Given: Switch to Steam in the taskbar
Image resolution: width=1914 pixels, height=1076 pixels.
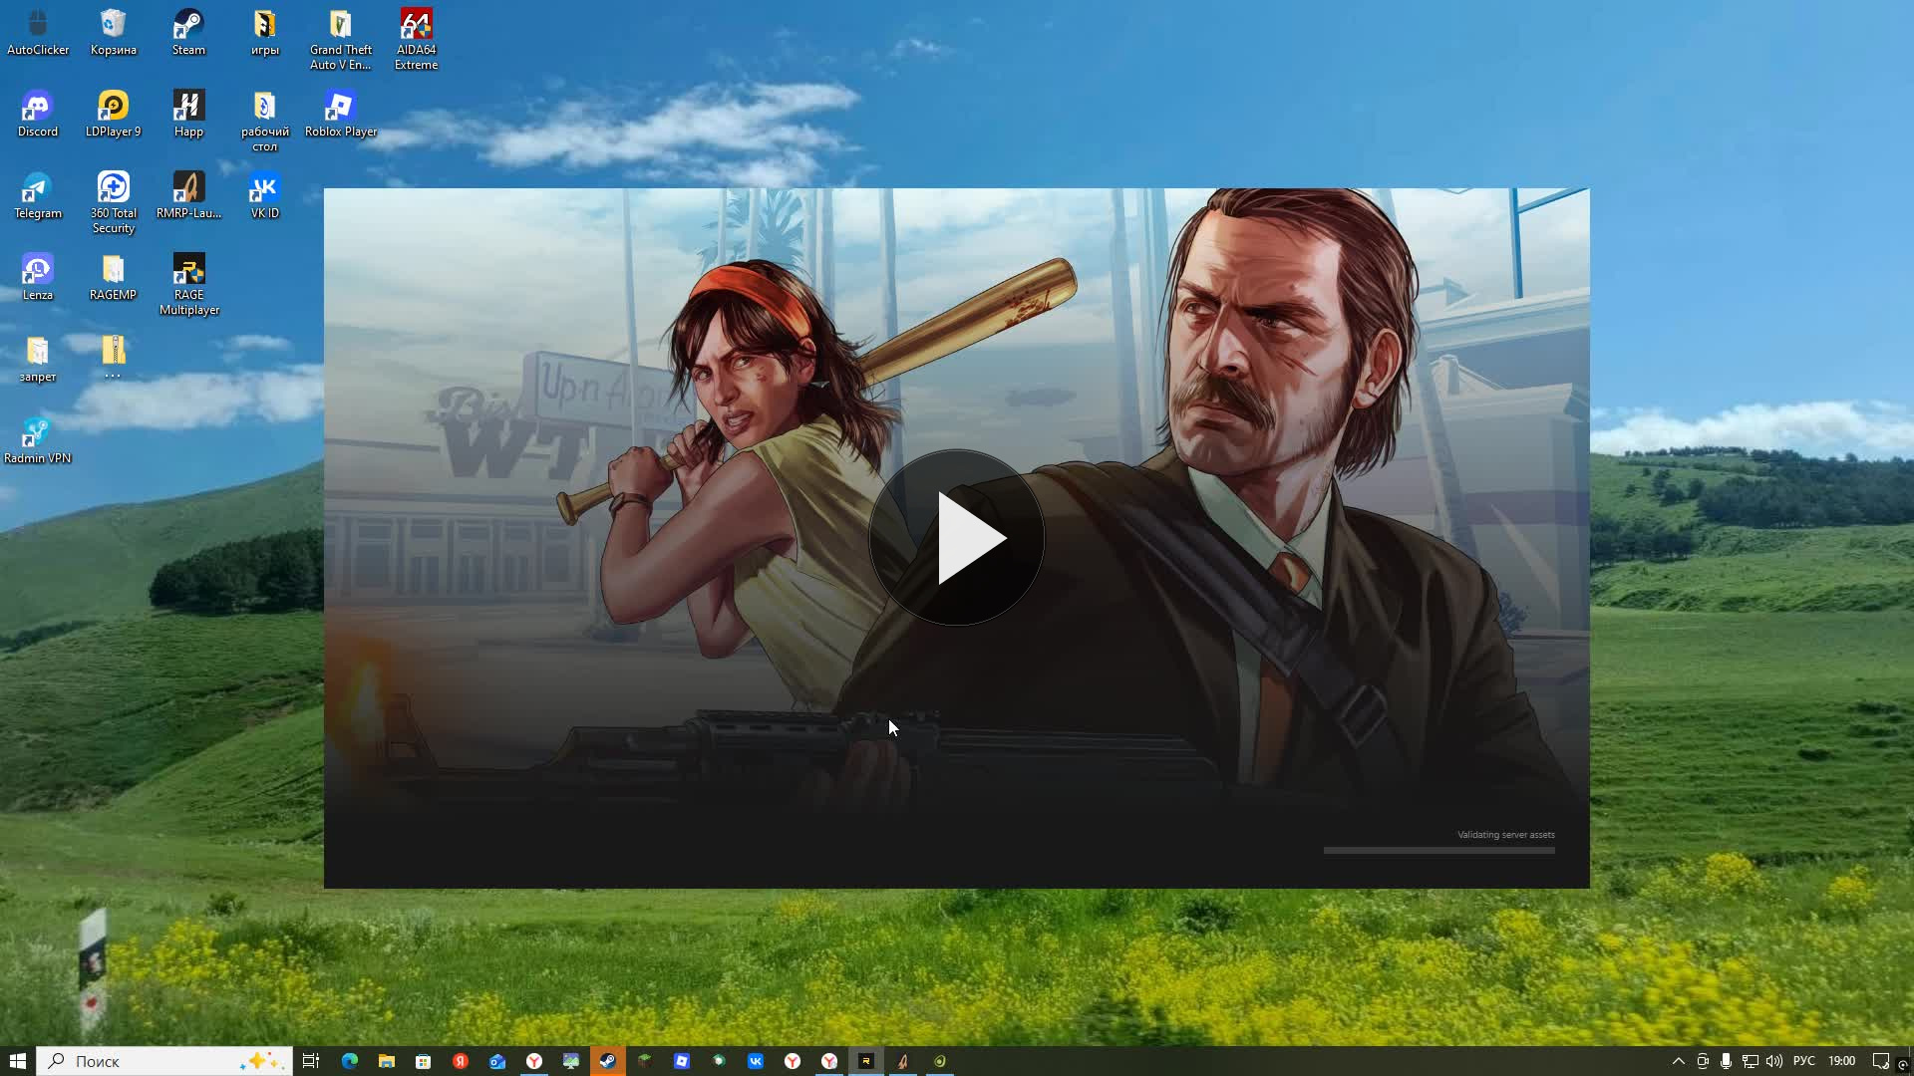Looking at the screenshot, I should click(x=607, y=1061).
